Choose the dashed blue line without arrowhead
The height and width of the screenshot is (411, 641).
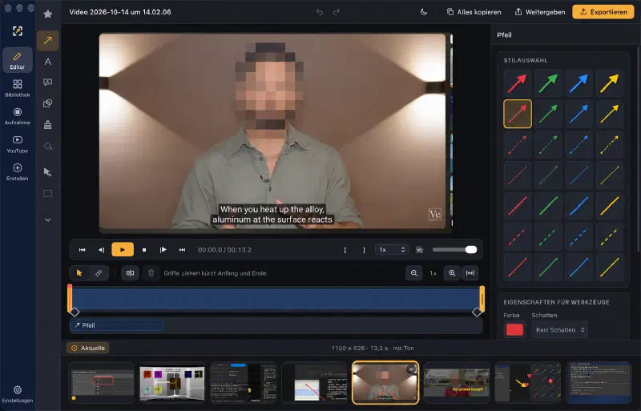579,237
